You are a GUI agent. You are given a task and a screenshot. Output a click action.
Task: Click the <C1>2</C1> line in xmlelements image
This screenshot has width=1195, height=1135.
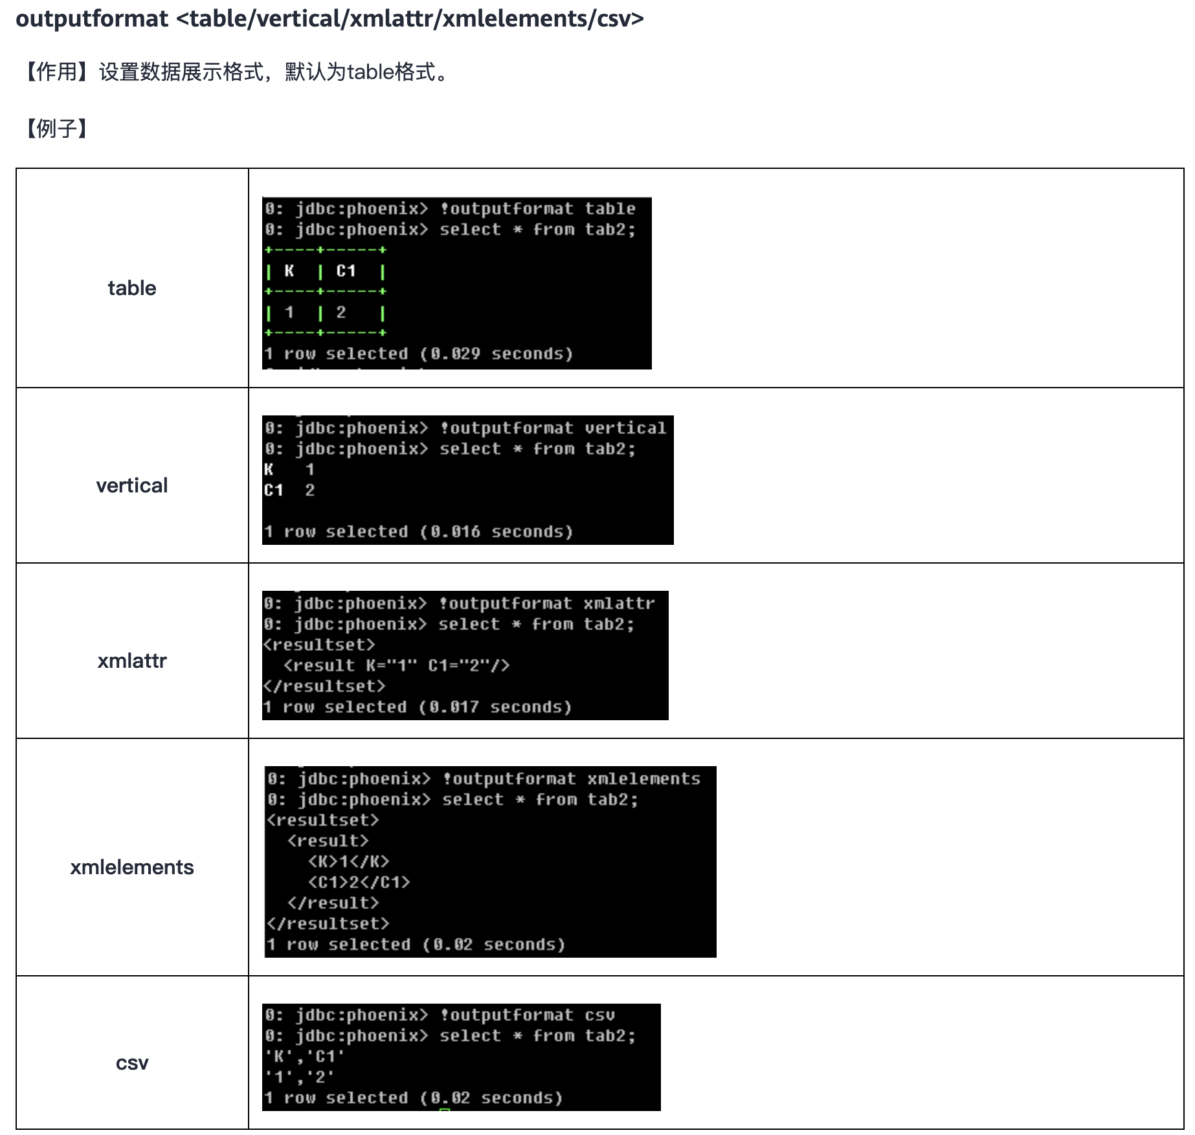coord(359,883)
